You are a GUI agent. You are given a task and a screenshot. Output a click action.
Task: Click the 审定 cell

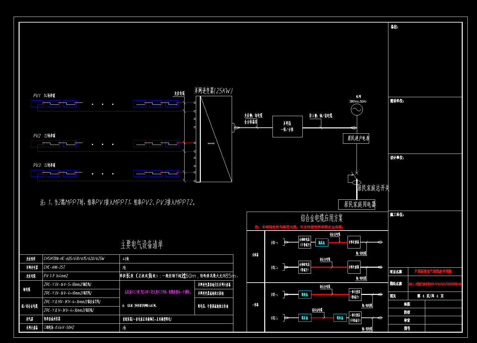(407, 320)
